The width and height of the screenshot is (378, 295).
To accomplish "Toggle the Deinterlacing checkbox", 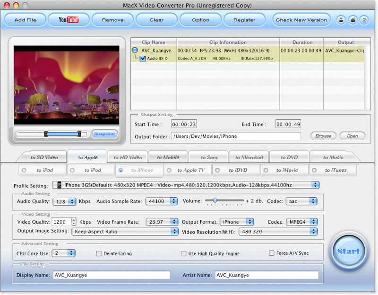I will (99, 253).
